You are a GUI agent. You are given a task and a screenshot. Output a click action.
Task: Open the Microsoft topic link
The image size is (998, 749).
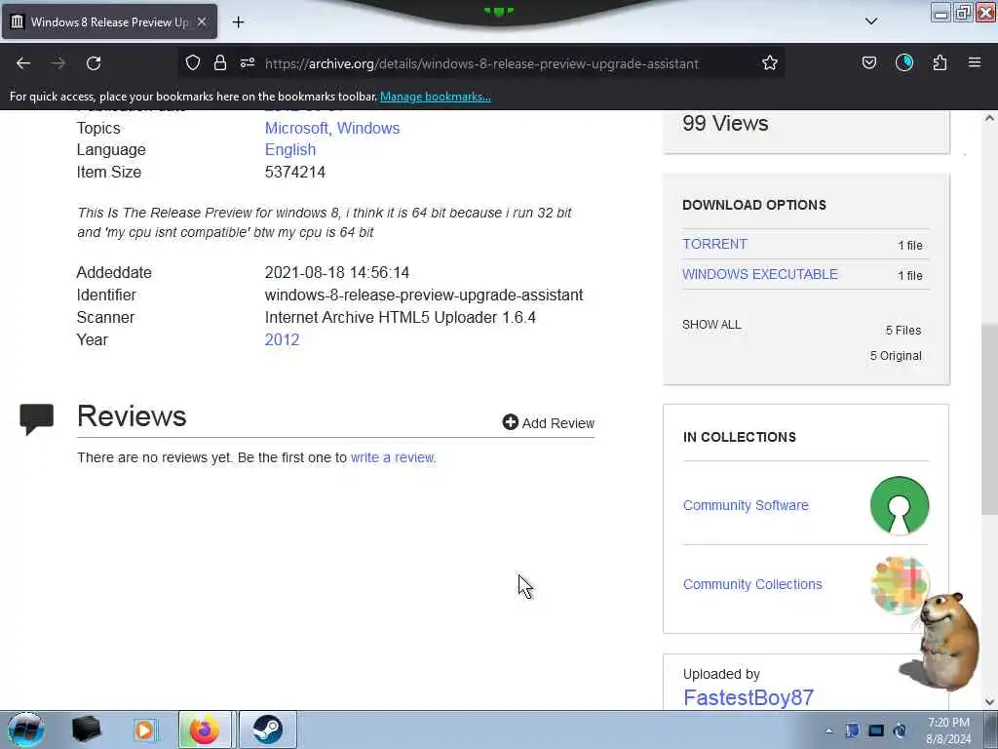click(x=296, y=128)
